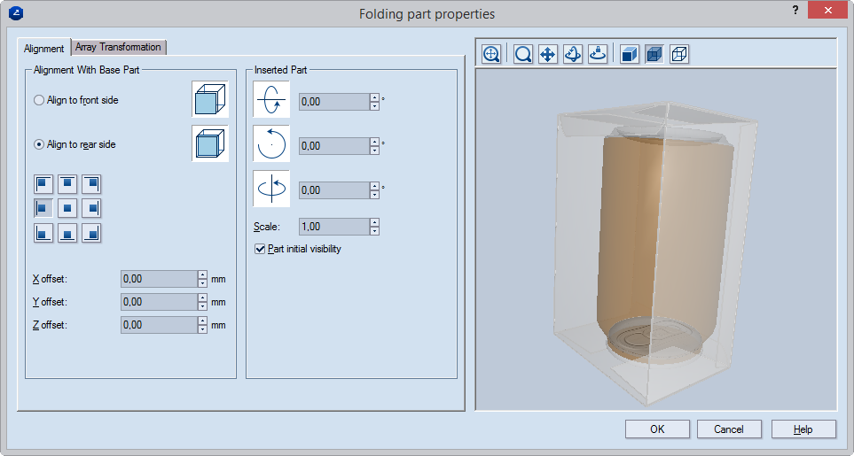Increase the Scale value with up arrow

(374, 222)
